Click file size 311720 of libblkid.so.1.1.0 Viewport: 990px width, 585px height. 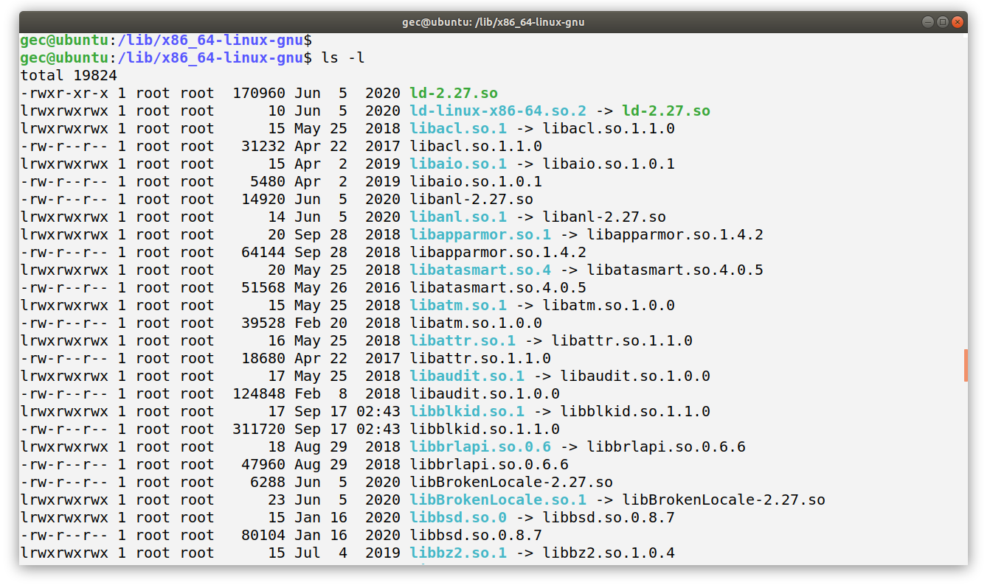(x=259, y=429)
